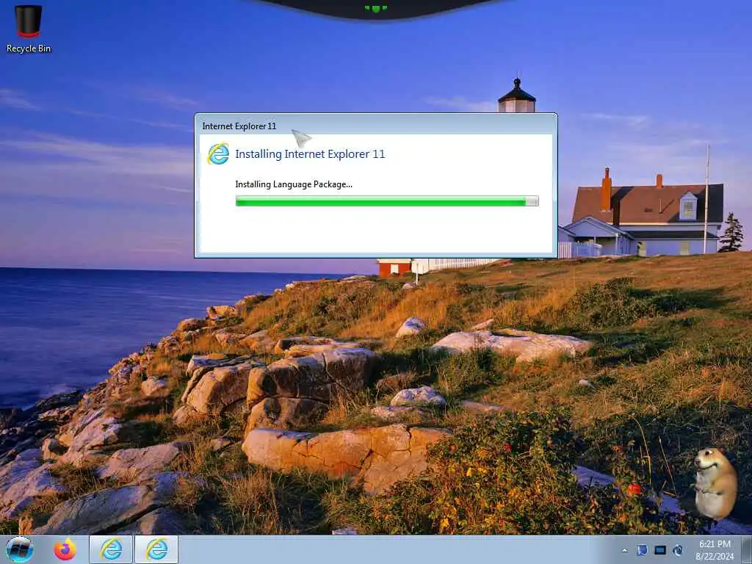The image size is (752, 564).
Task: Launch Firefox from the taskbar
Action: pyautogui.click(x=65, y=549)
